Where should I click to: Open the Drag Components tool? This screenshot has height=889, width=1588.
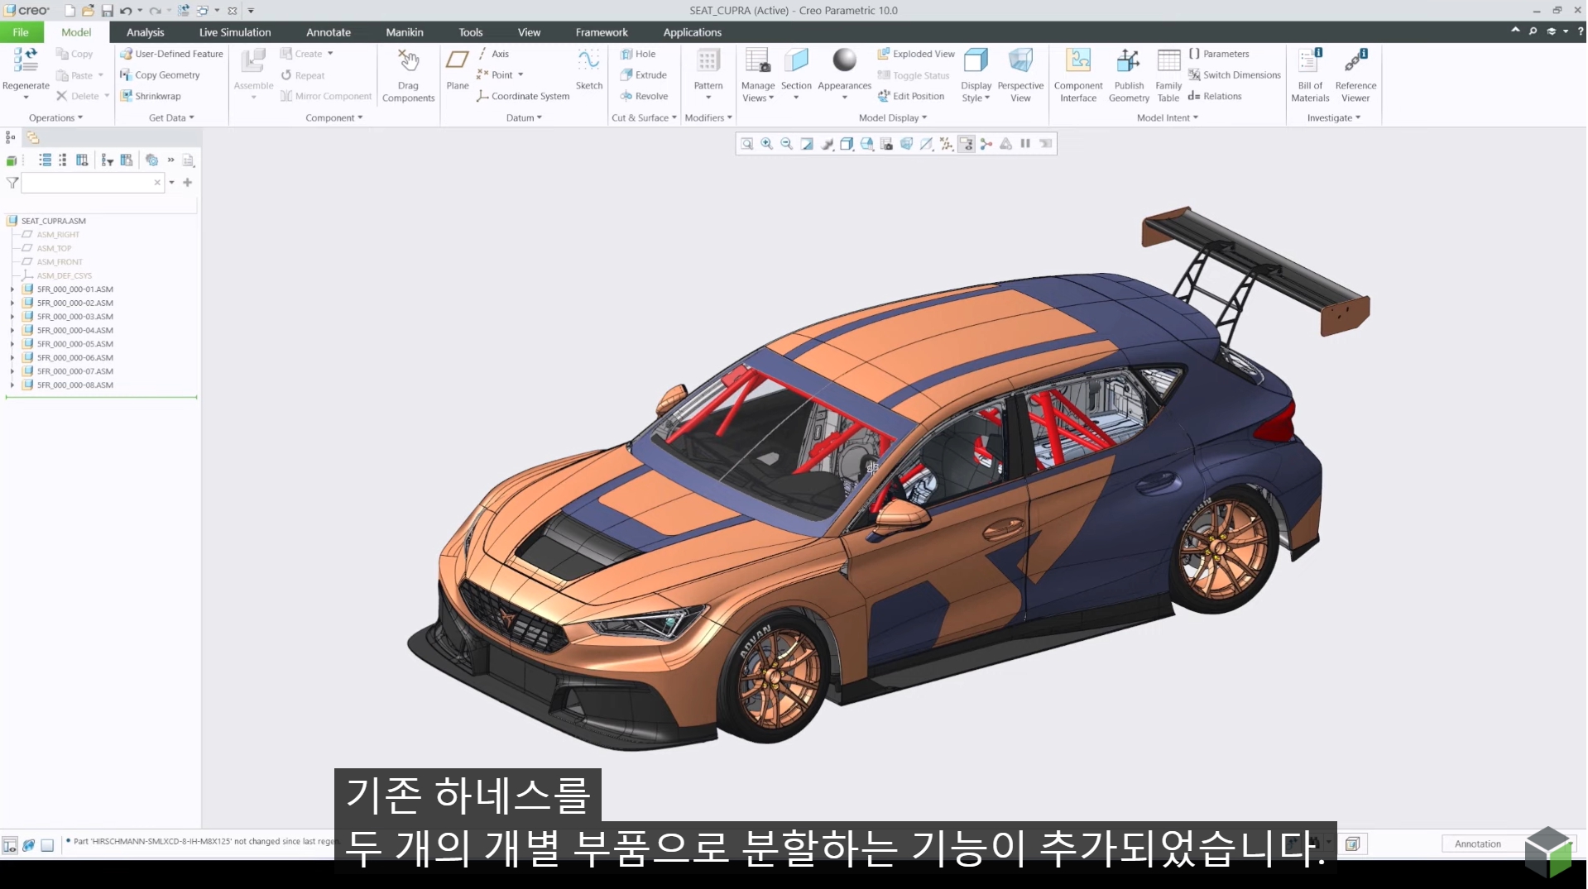[408, 75]
